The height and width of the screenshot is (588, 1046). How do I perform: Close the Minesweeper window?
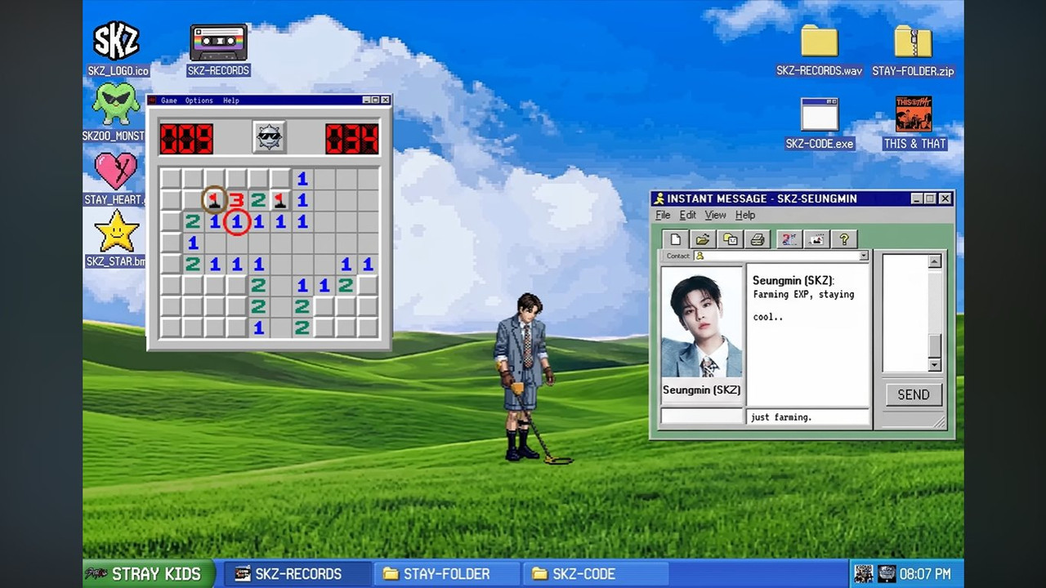[386, 100]
